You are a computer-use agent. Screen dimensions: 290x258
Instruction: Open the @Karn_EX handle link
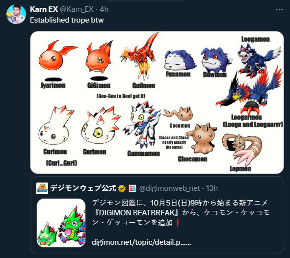pyautogui.click(x=77, y=9)
